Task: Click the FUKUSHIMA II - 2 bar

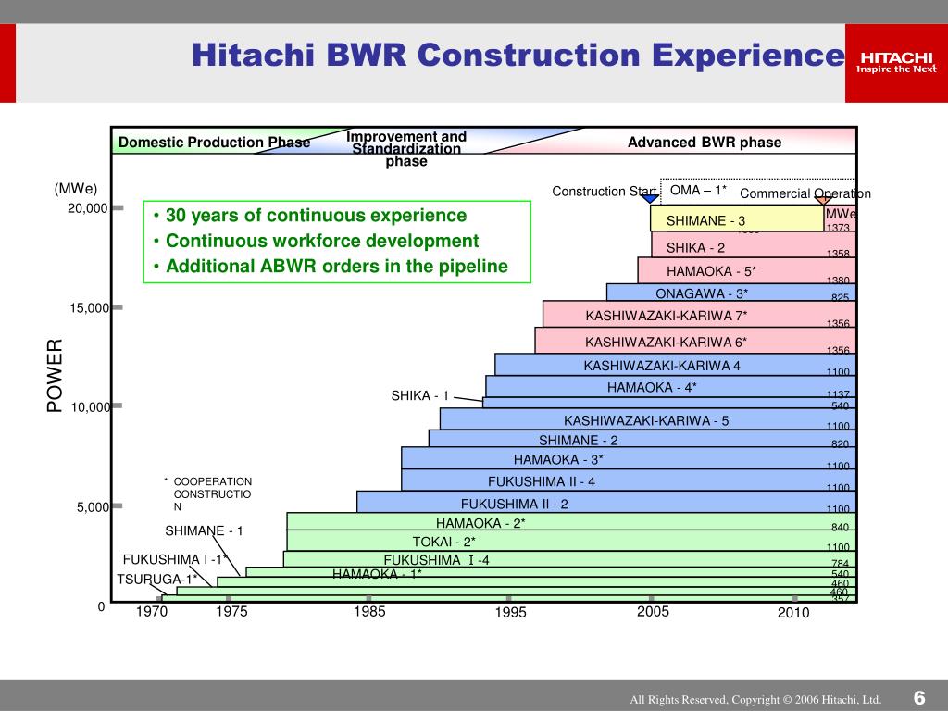Action: [x=606, y=502]
